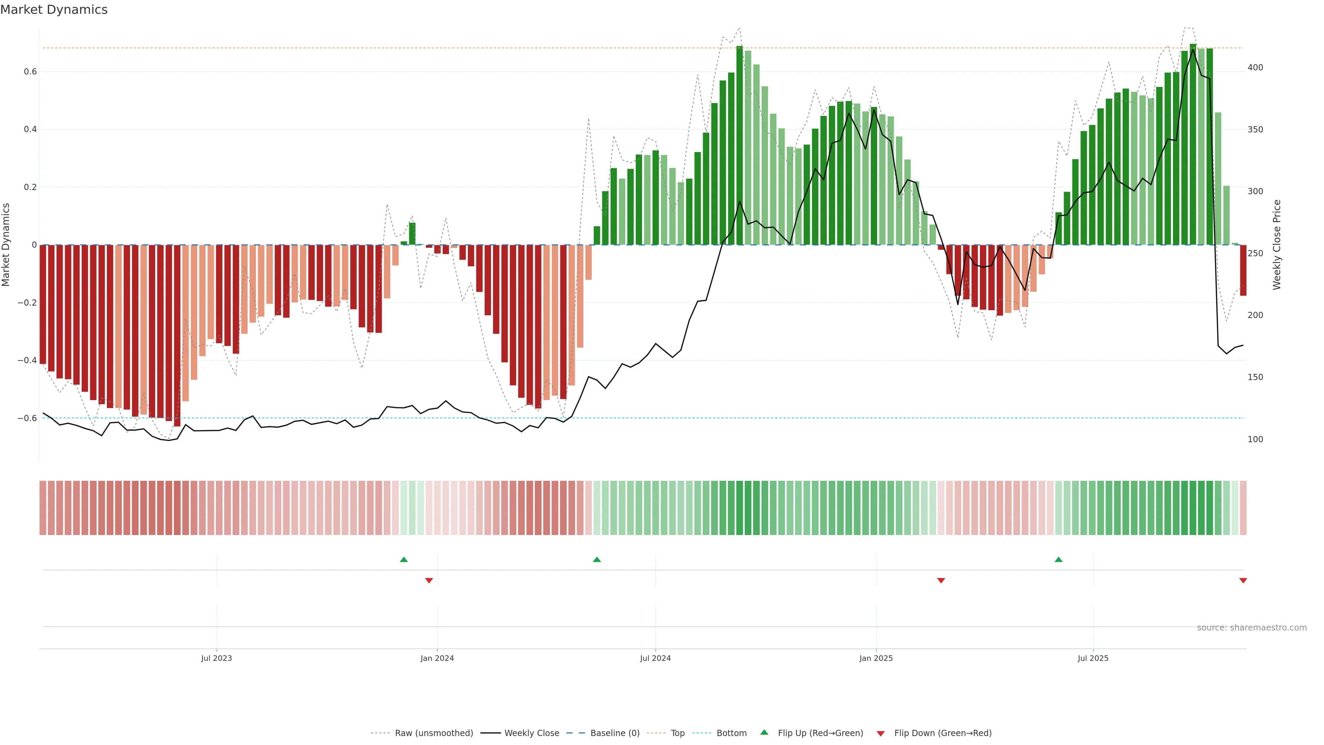The height and width of the screenshot is (745, 1324).
Task: Toggle Flip Up legend triangle icon
Action: pyautogui.click(x=764, y=733)
